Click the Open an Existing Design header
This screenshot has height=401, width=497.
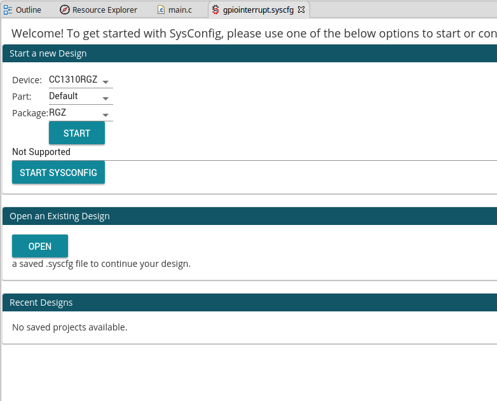click(60, 216)
